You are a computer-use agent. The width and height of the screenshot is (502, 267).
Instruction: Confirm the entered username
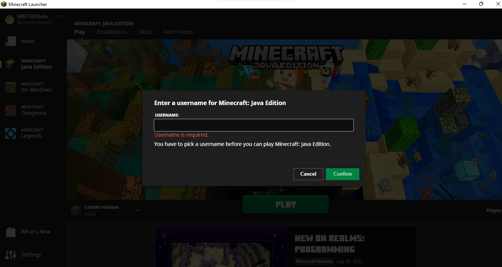(343, 174)
